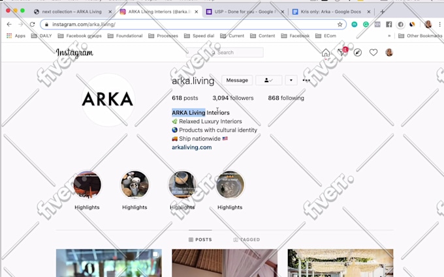View the 3,094 followers list
The width and height of the screenshot is (444, 277).
click(x=233, y=98)
